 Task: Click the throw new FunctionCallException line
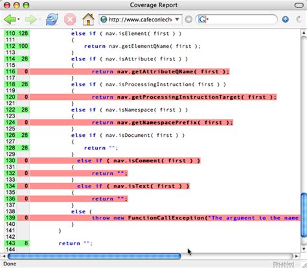(x=196, y=218)
